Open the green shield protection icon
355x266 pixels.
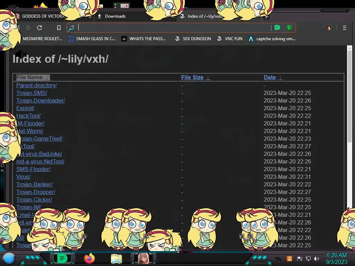pos(289,28)
